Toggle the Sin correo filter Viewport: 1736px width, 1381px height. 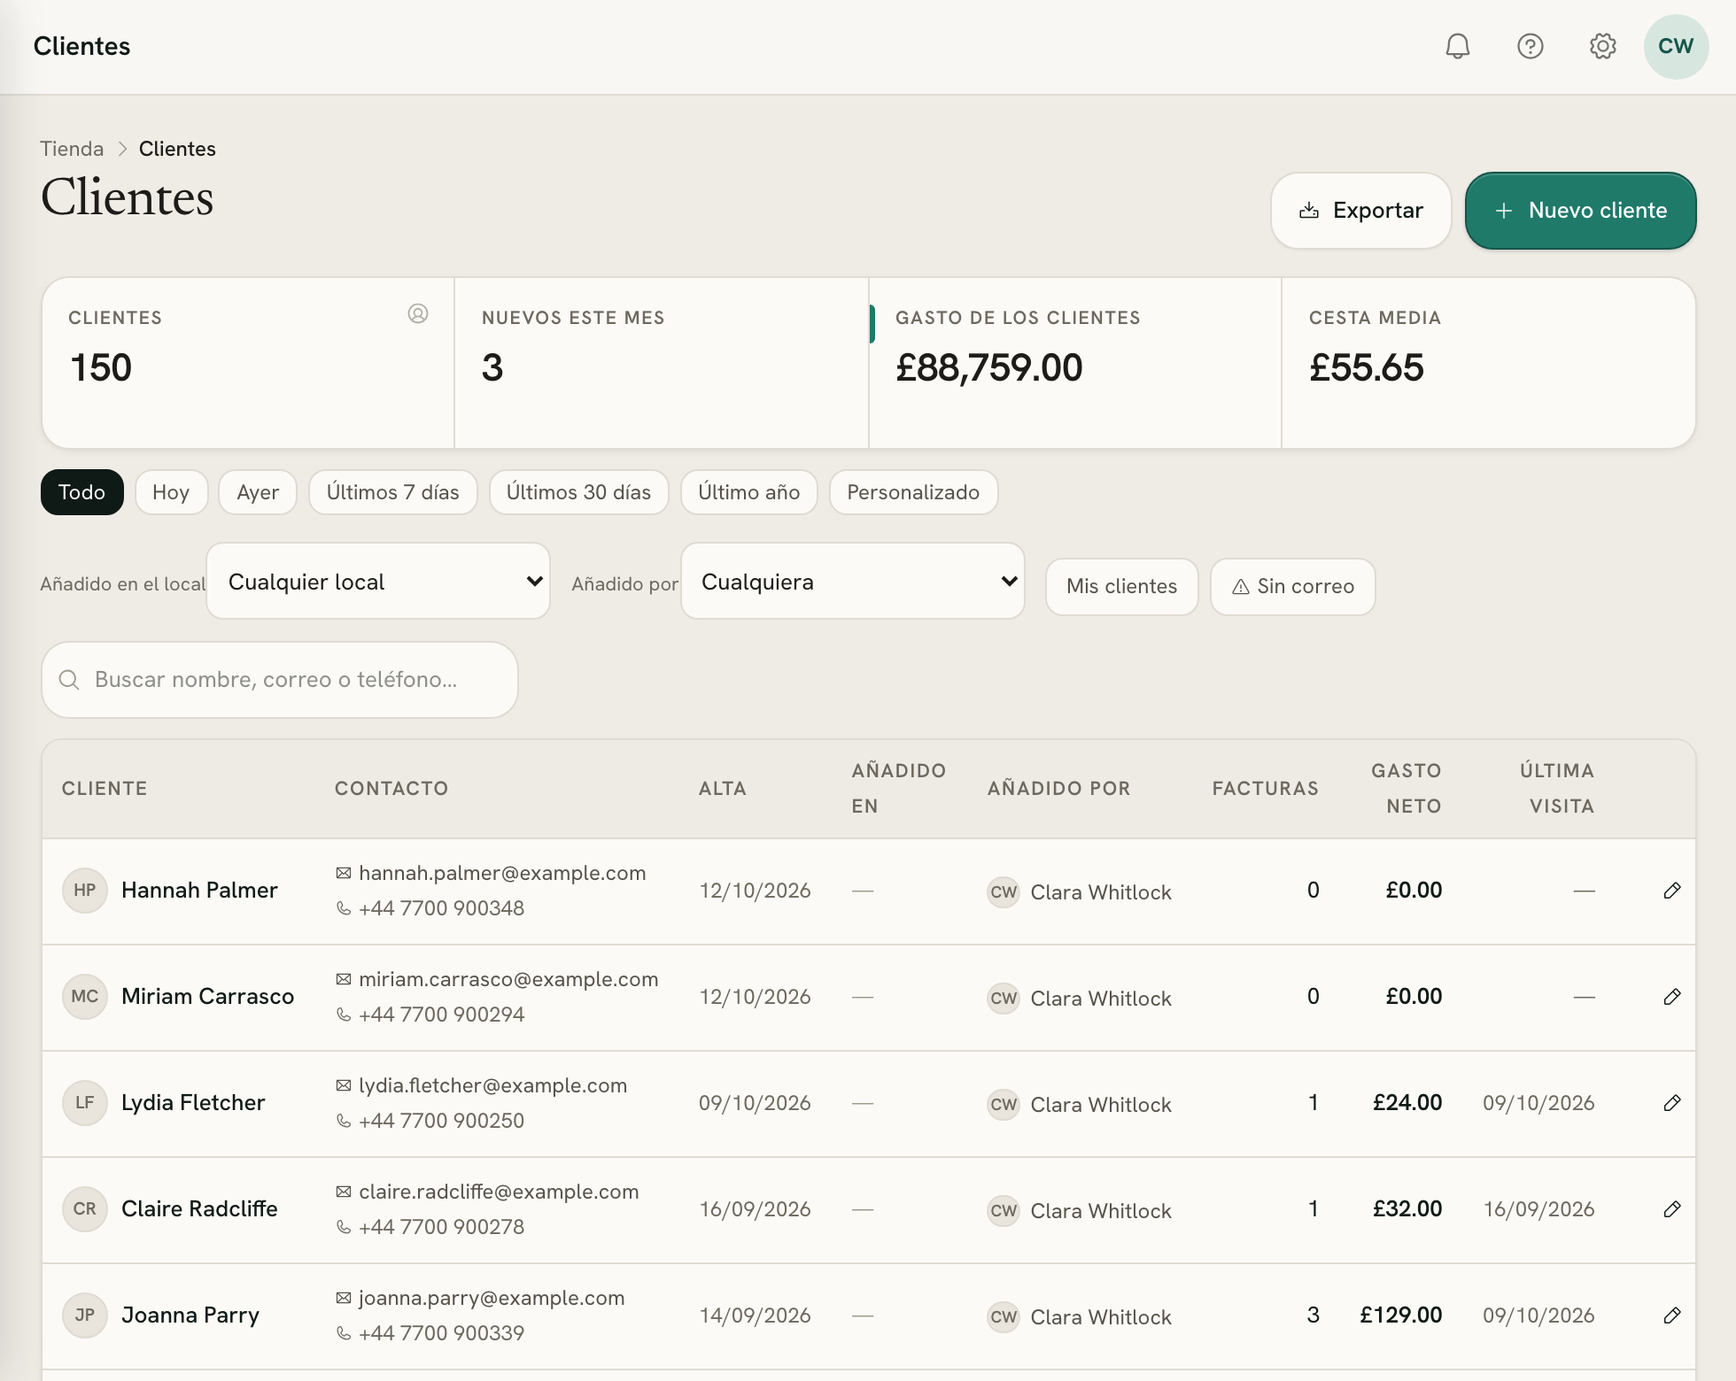pos(1292,586)
